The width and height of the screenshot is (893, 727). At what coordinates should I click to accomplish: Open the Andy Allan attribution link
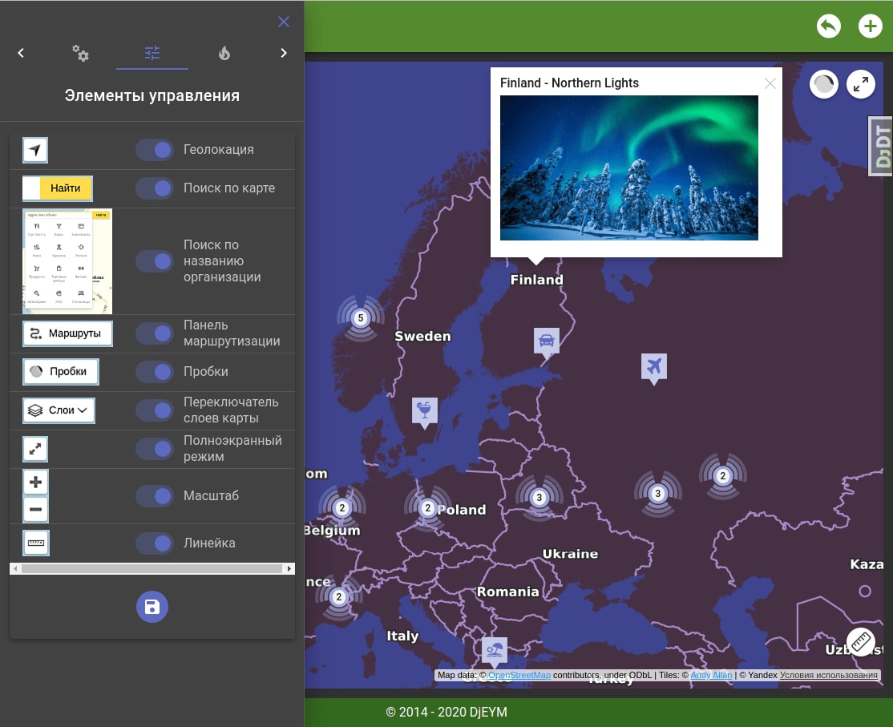[x=711, y=675]
